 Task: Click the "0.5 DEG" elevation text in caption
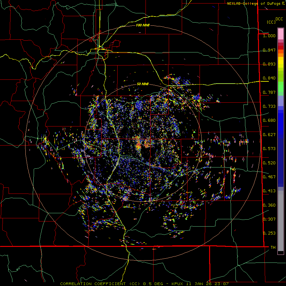coord(153,284)
